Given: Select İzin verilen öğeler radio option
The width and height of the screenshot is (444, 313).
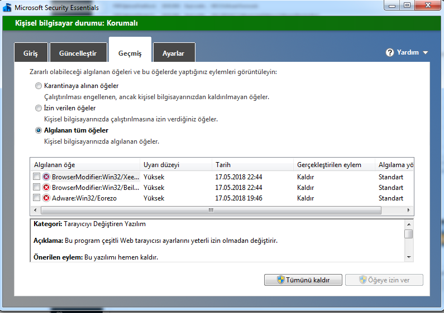Looking at the screenshot, I should pyautogui.click(x=38, y=108).
